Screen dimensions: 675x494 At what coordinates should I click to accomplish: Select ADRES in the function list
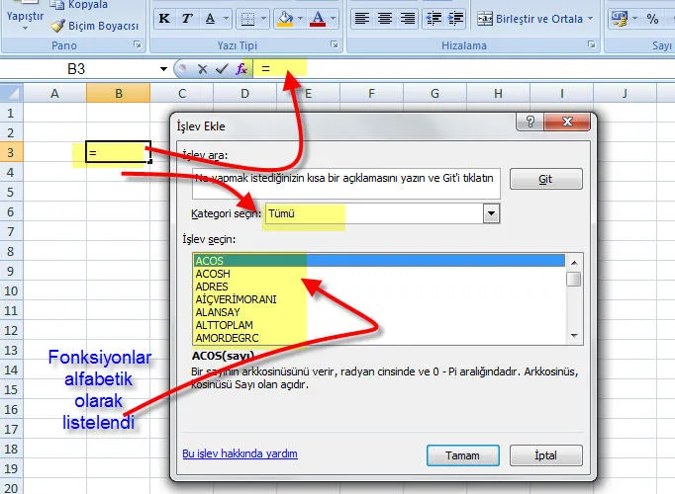pos(212,287)
